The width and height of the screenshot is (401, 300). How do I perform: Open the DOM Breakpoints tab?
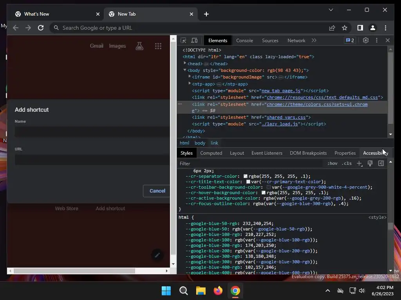coord(308,153)
